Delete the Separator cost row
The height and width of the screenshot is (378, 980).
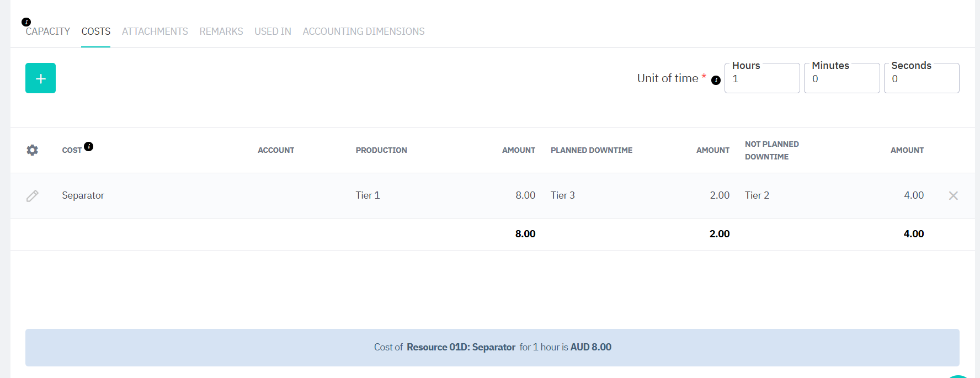(953, 196)
